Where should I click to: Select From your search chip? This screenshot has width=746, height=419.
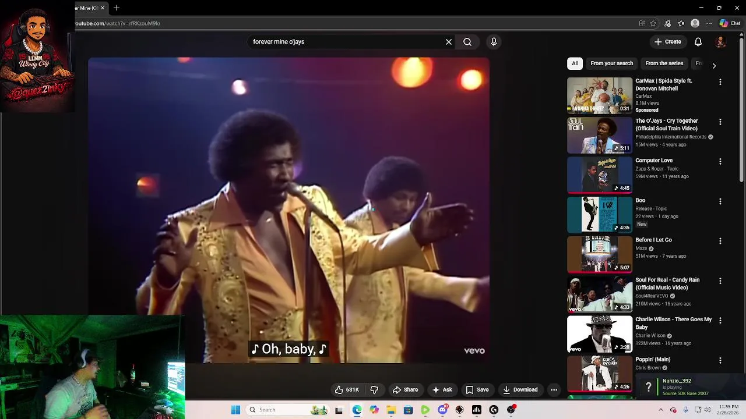click(x=611, y=63)
